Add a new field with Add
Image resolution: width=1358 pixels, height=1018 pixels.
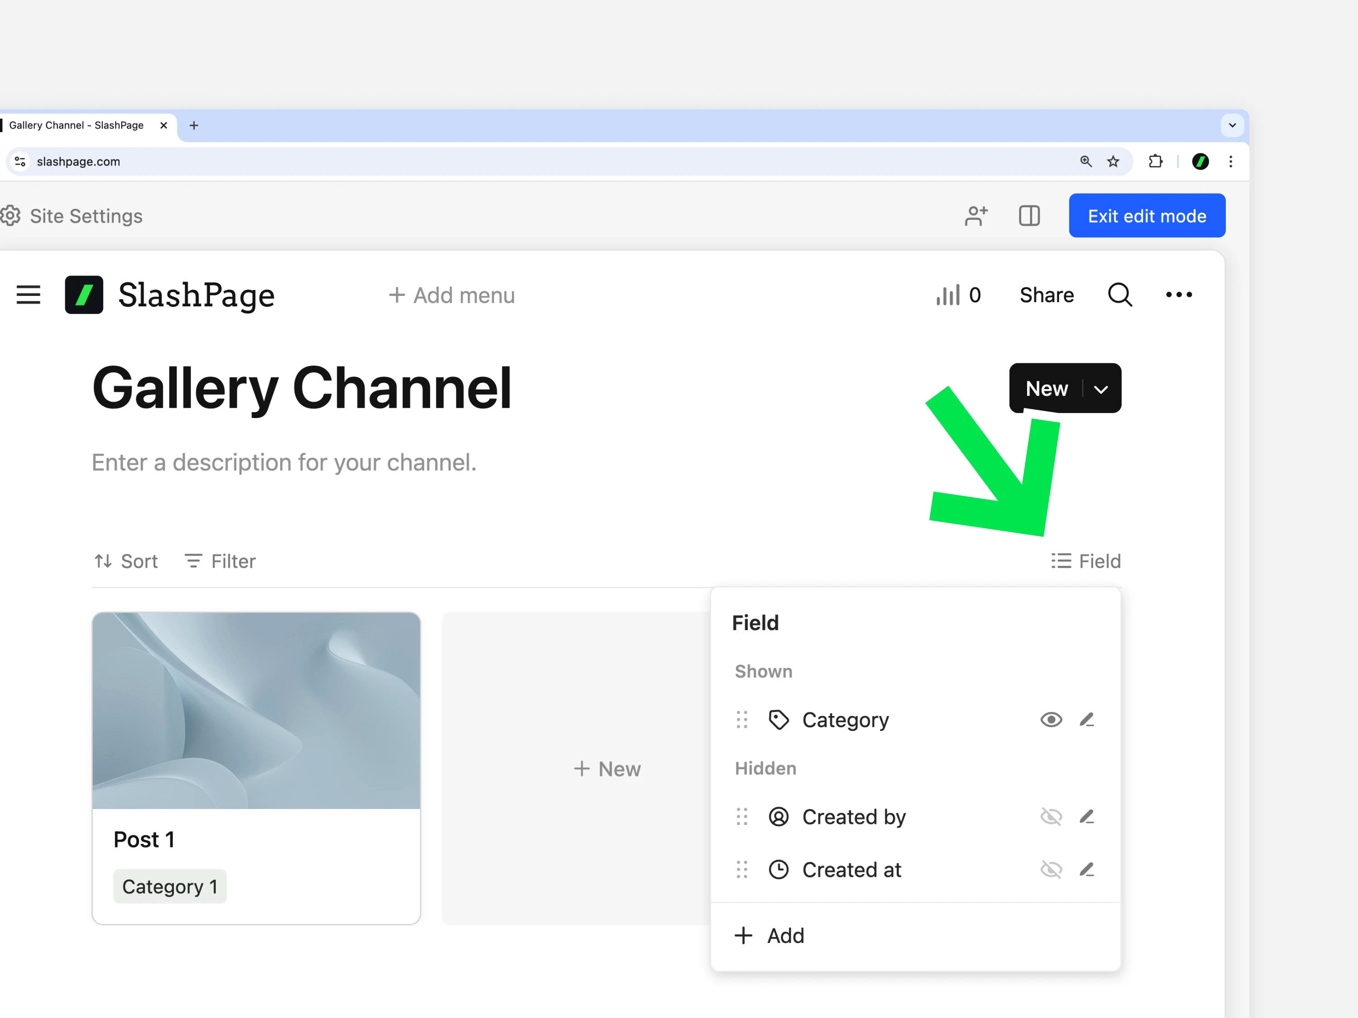[769, 936]
